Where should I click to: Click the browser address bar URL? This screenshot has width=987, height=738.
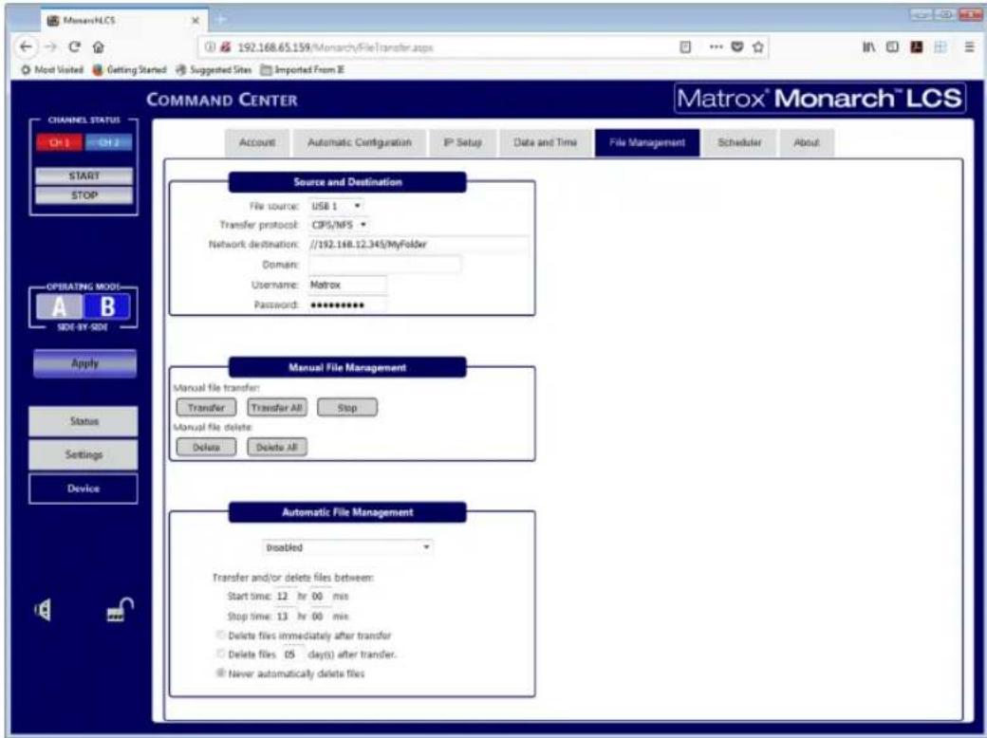tap(335, 47)
